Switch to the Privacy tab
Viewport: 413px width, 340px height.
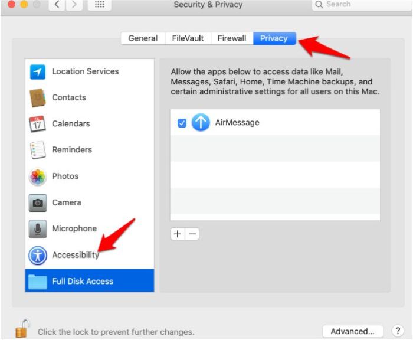pos(274,38)
